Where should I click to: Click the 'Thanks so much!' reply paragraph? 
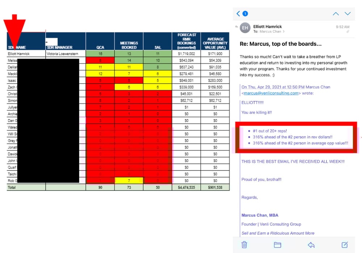294,66
